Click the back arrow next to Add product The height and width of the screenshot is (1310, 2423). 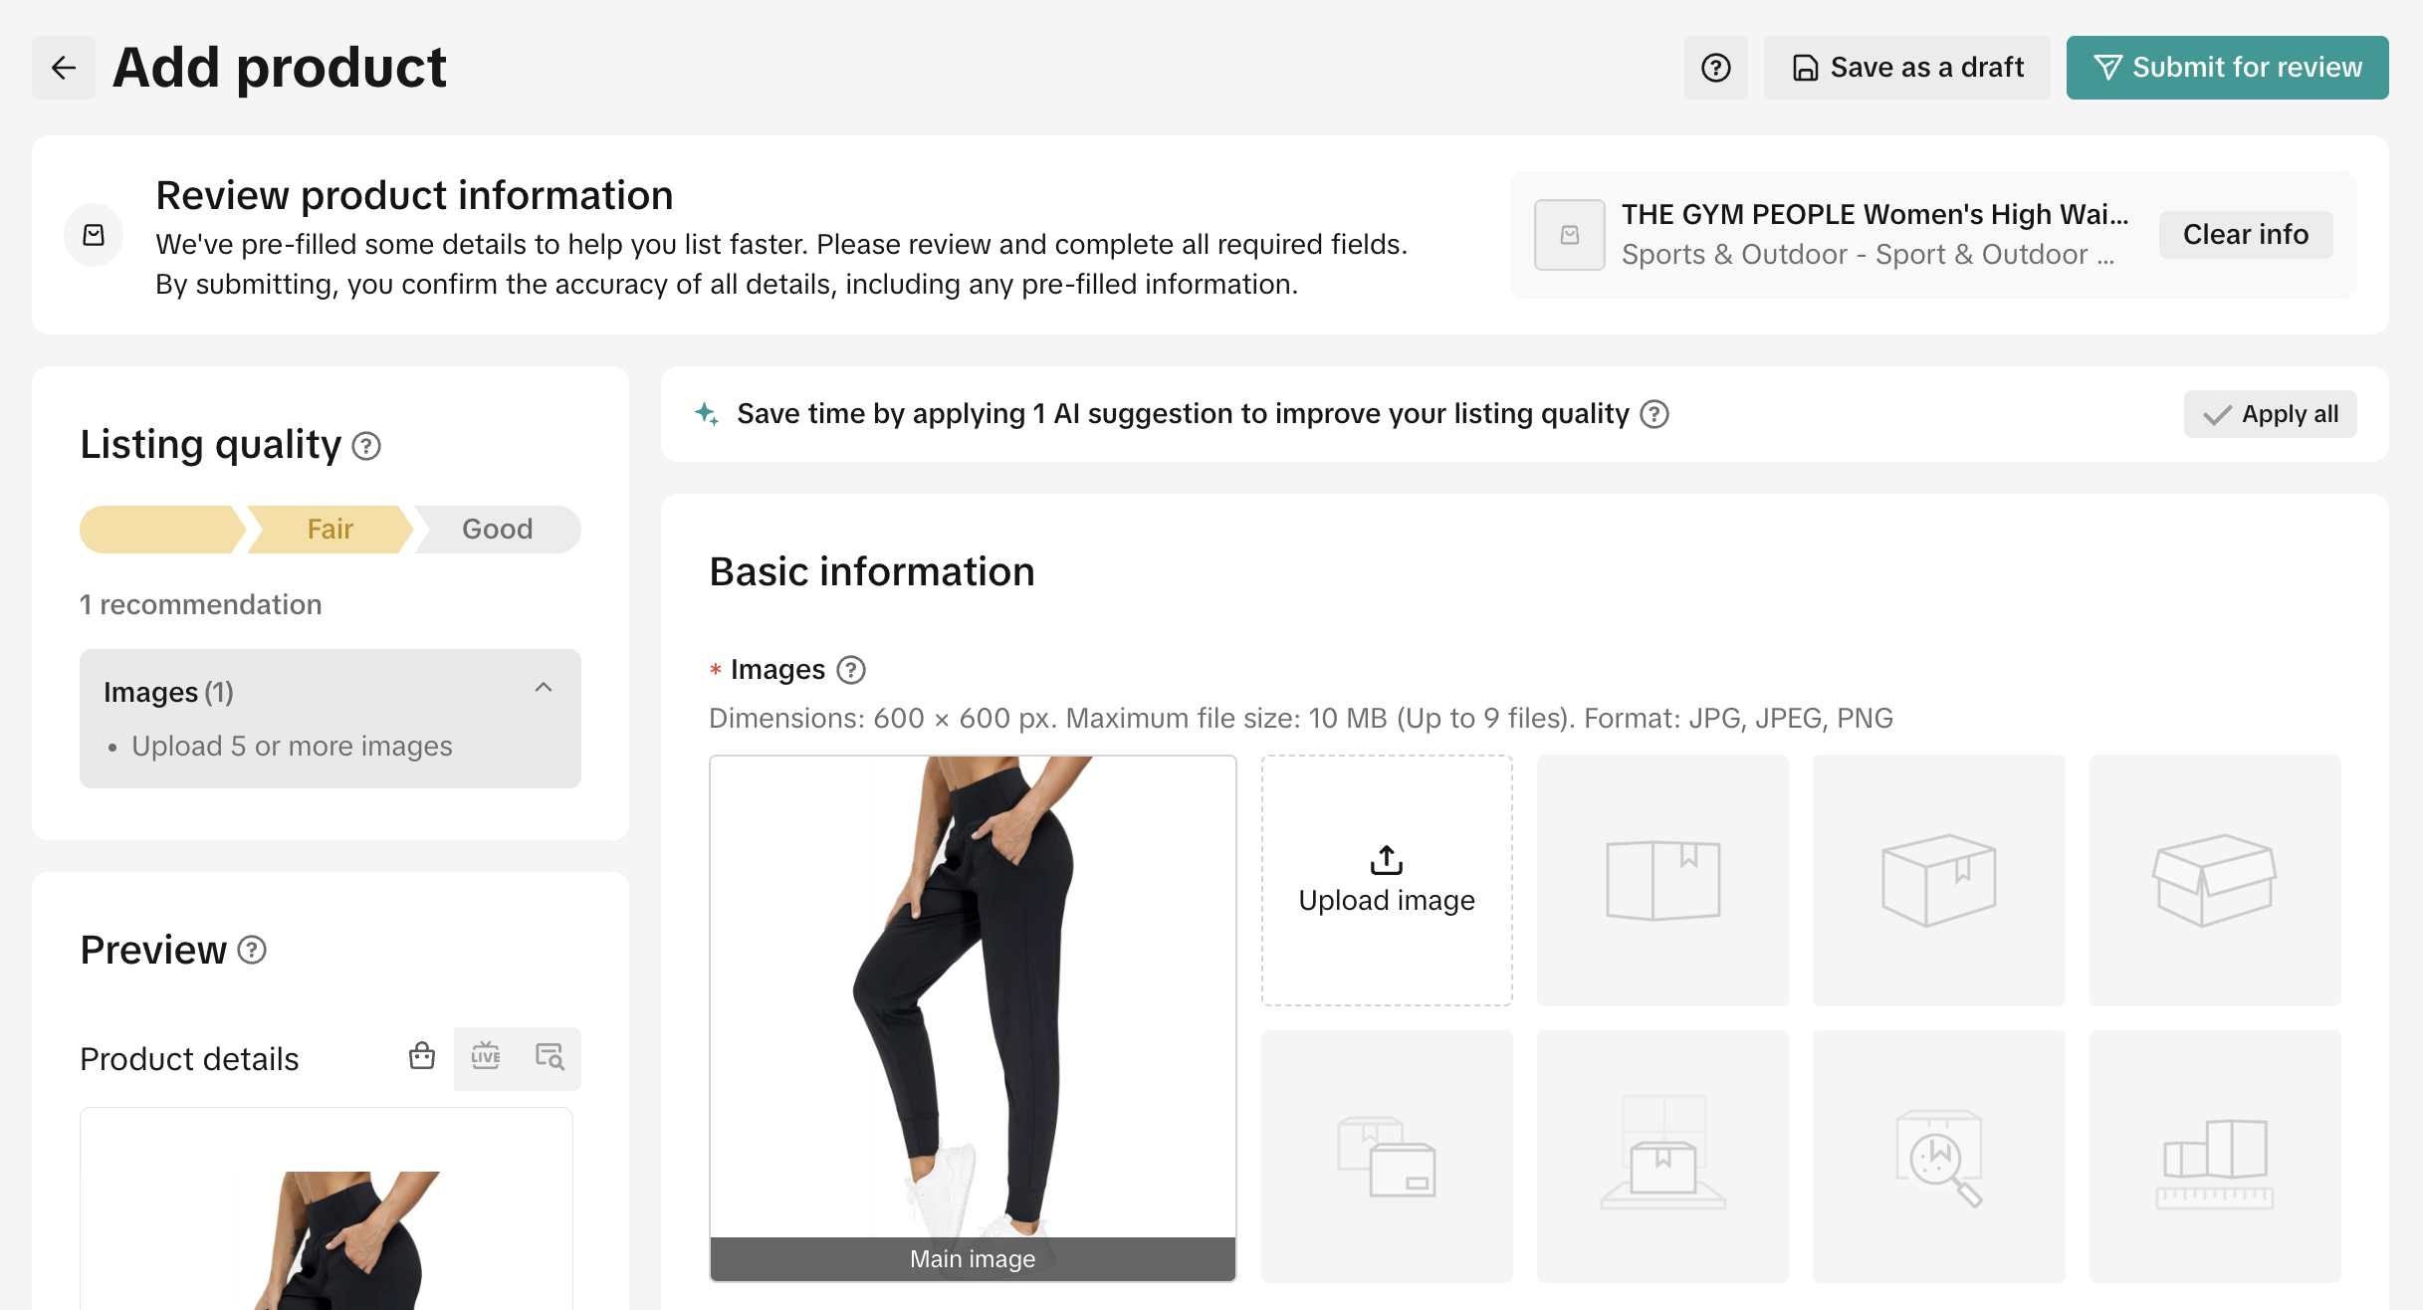64,68
